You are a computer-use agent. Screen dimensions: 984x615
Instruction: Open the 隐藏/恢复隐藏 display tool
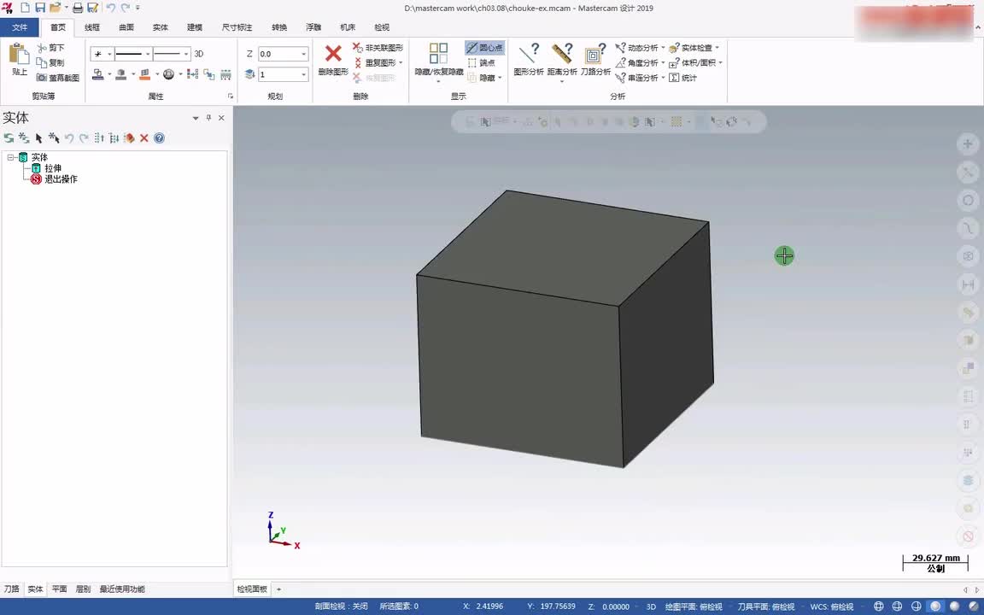[x=439, y=61]
